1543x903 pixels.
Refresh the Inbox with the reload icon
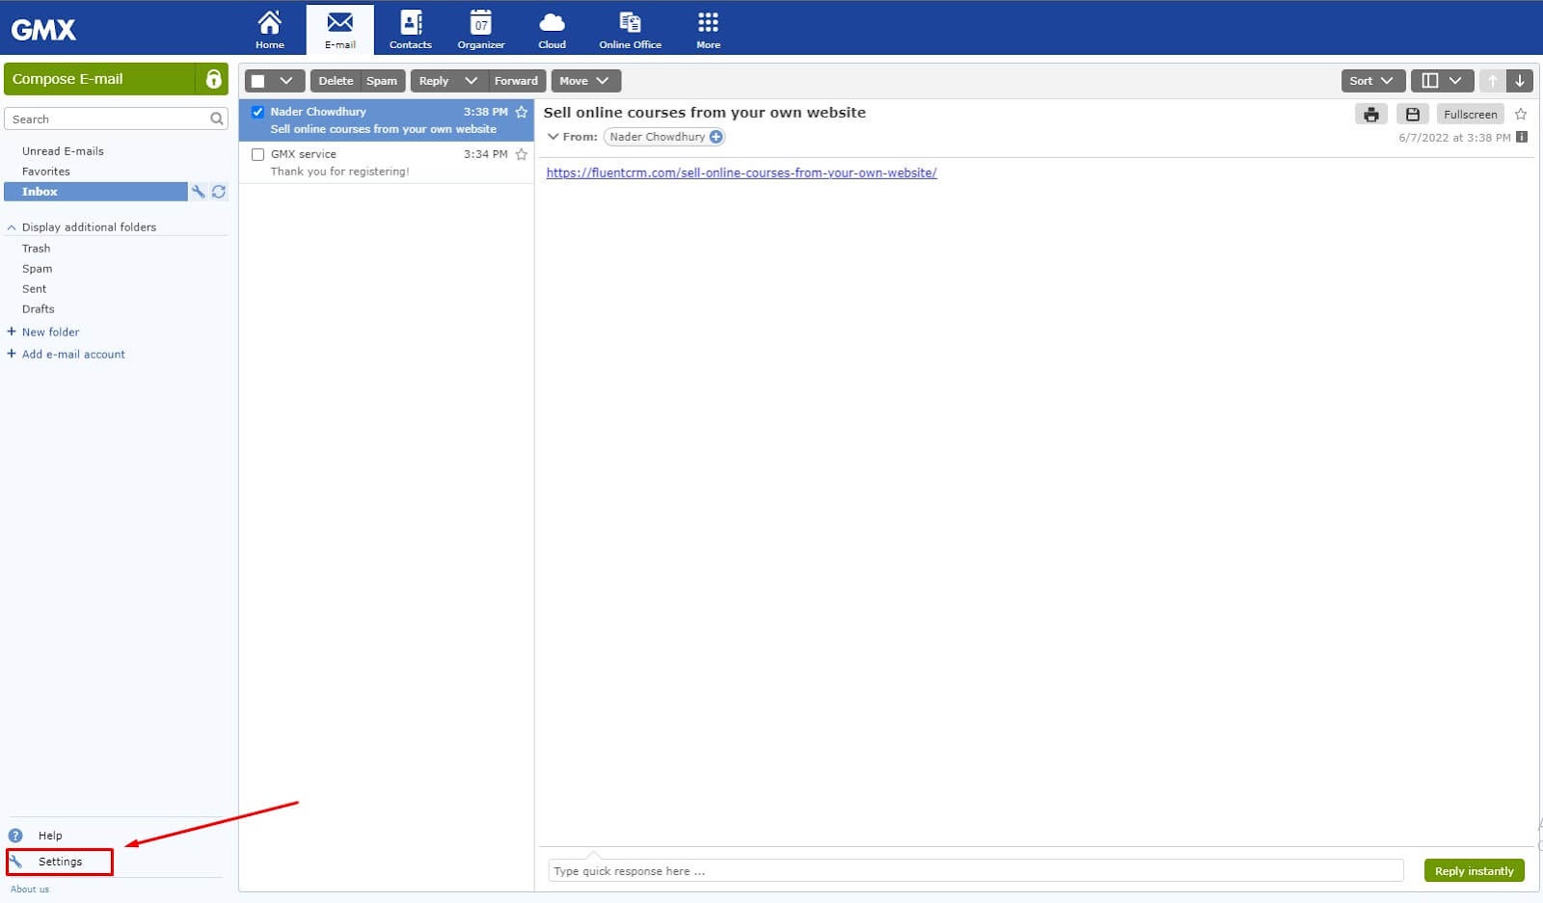[x=219, y=192]
